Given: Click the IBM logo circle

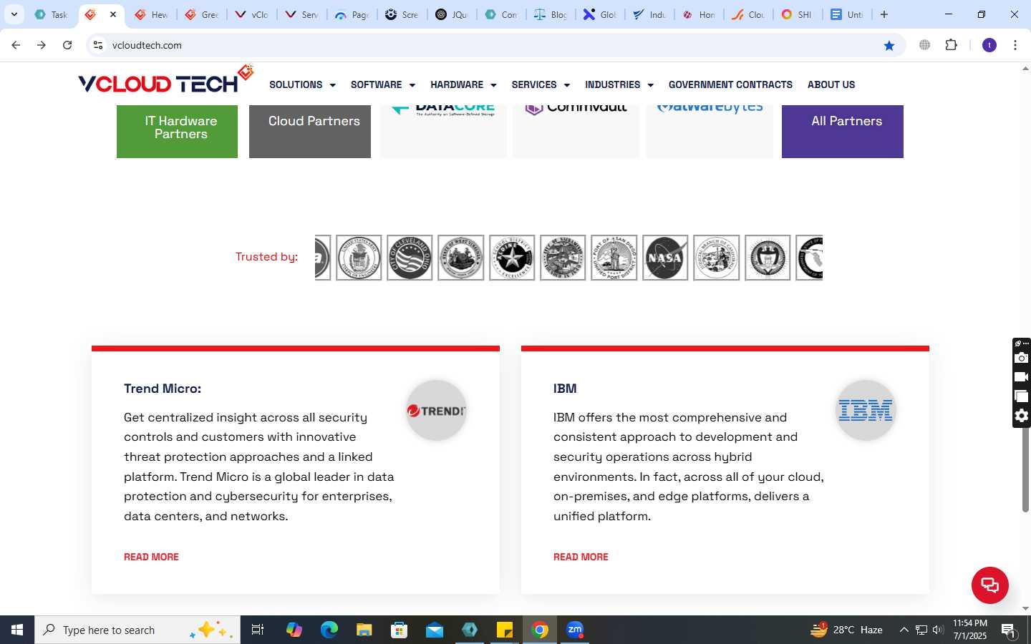Looking at the screenshot, I should point(866,411).
